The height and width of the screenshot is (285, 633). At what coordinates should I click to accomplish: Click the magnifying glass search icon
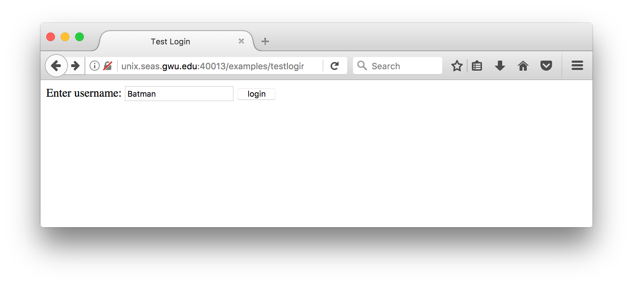(362, 66)
